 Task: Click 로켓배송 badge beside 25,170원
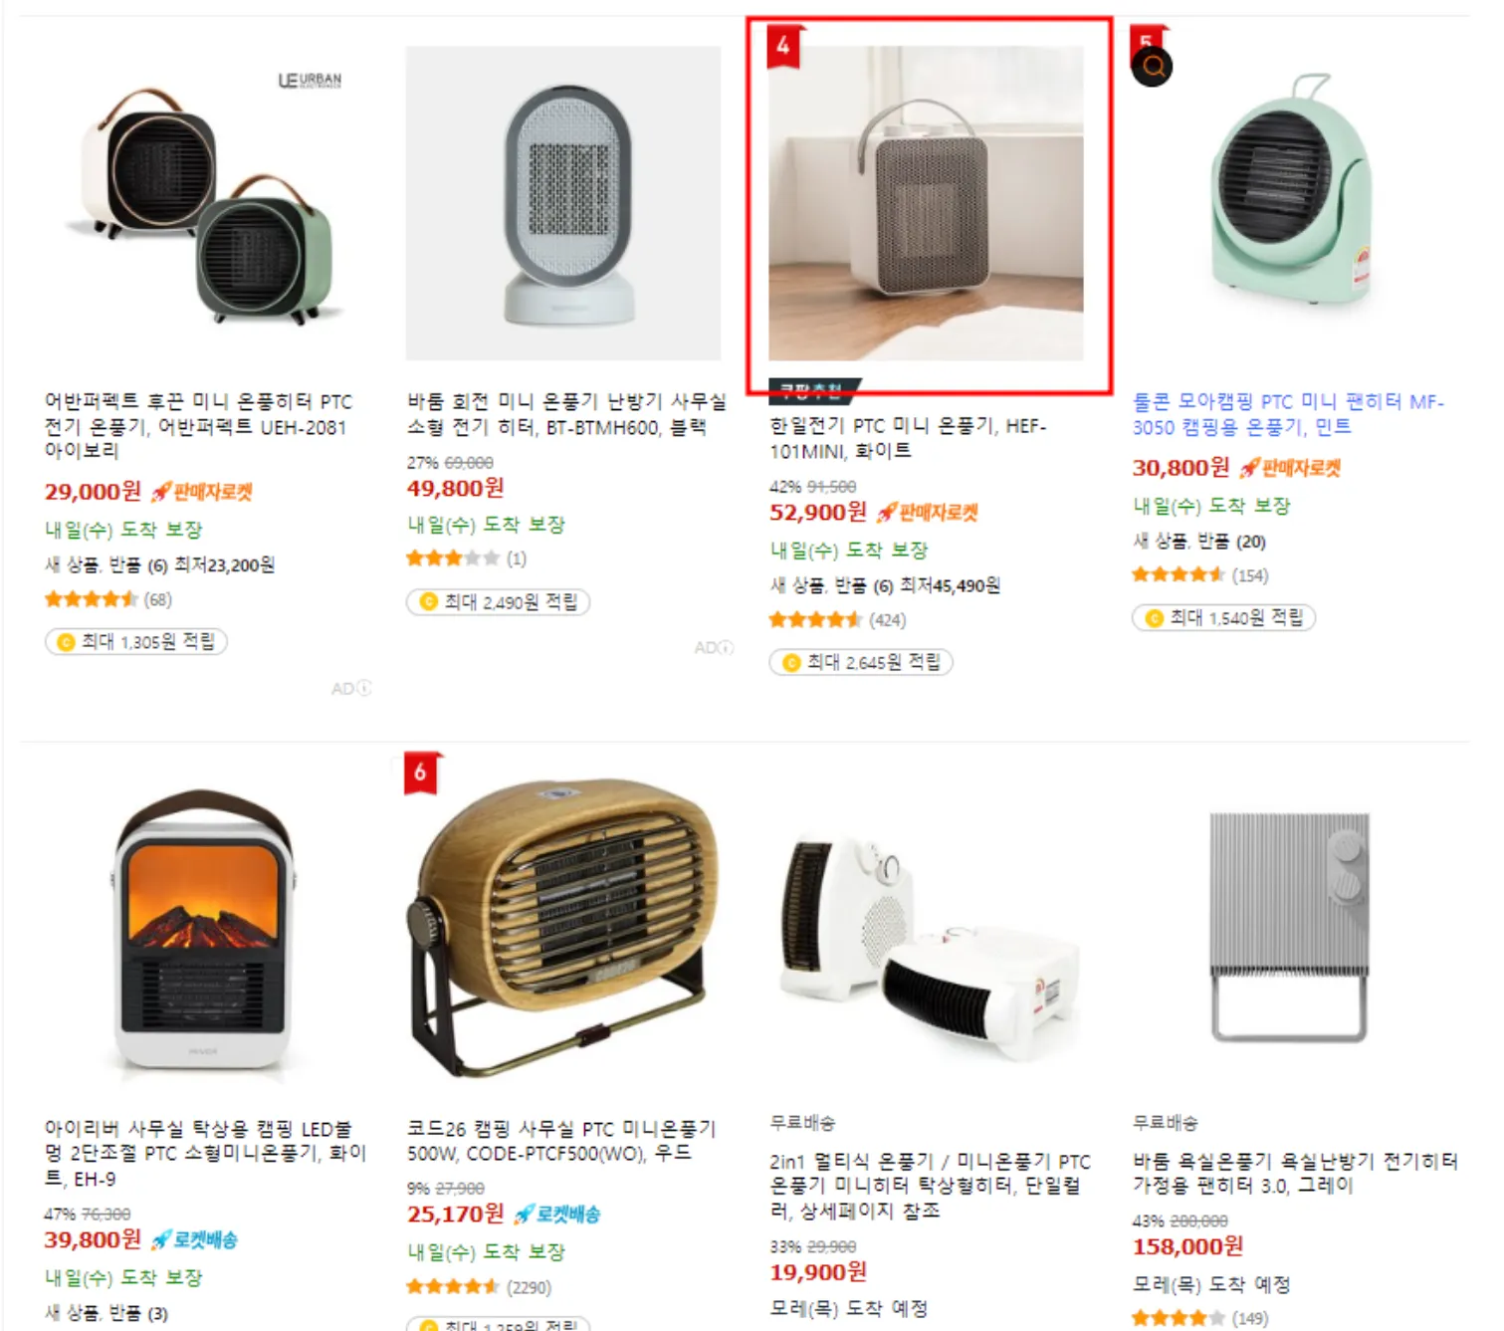coord(557,1215)
